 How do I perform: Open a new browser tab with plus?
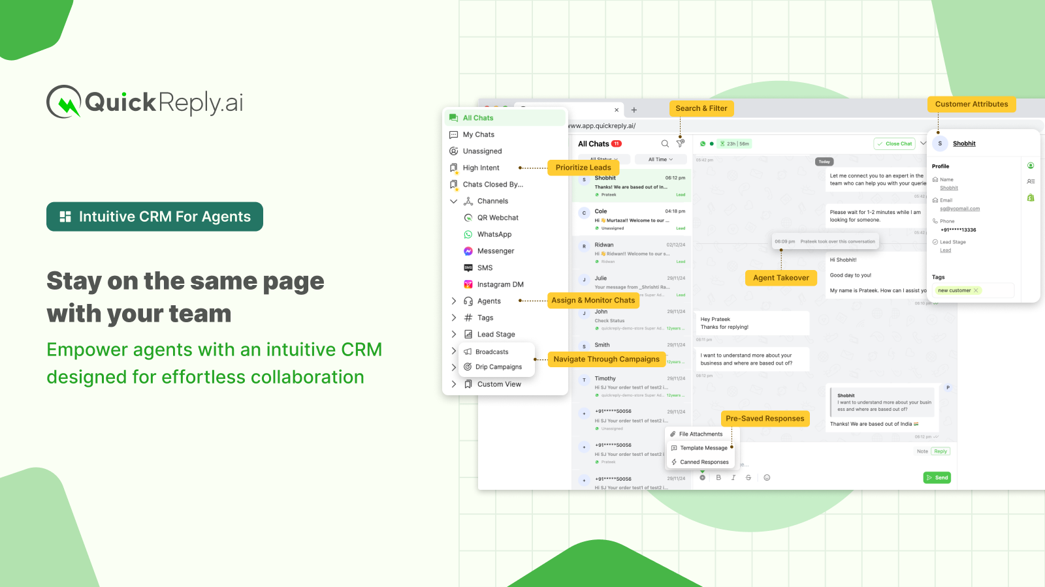(x=634, y=110)
